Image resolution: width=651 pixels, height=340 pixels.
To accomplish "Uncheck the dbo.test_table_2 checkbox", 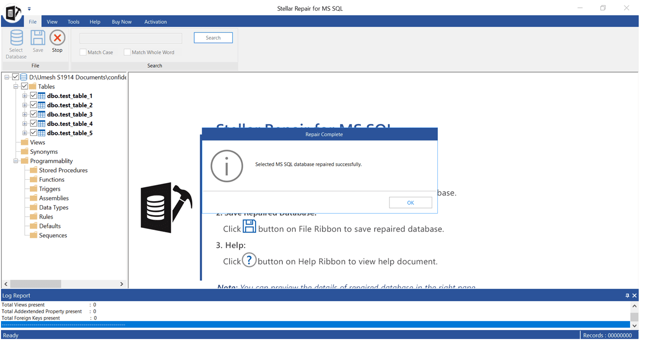I will coord(33,105).
